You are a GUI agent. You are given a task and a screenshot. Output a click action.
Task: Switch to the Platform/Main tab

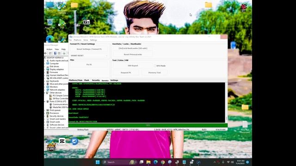pos(75,80)
